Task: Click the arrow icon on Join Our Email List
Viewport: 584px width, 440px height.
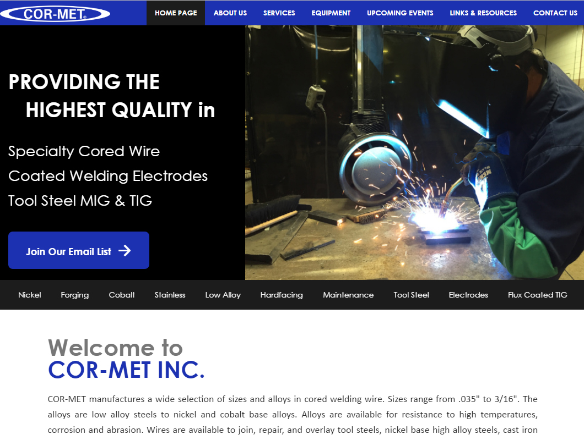Action: tap(125, 251)
